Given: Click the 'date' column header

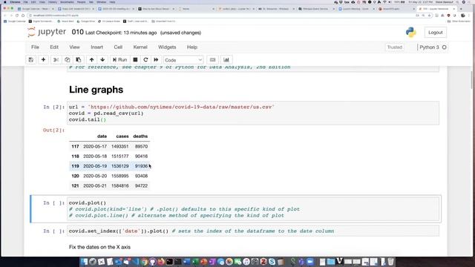Looking at the screenshot, I should (102, 136).
